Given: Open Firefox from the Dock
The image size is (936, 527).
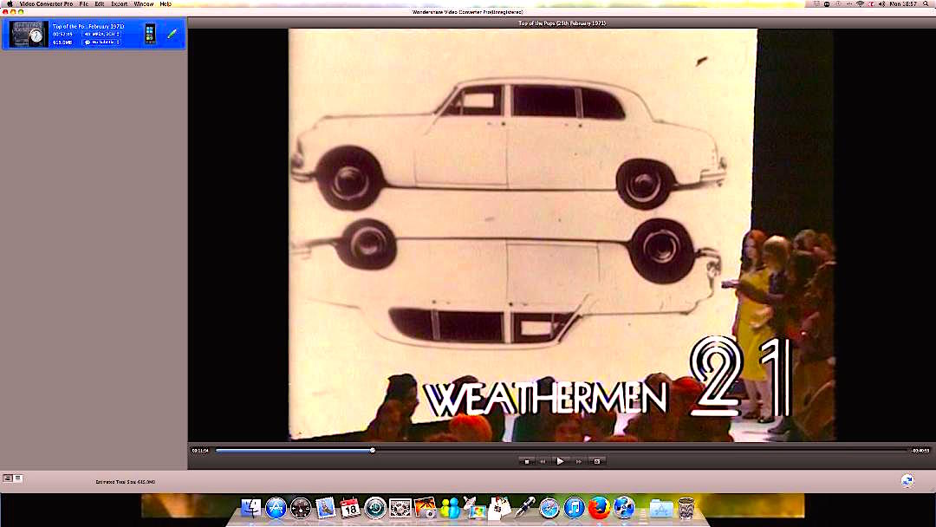Looking at the screenshot, I should coord(599,508).
